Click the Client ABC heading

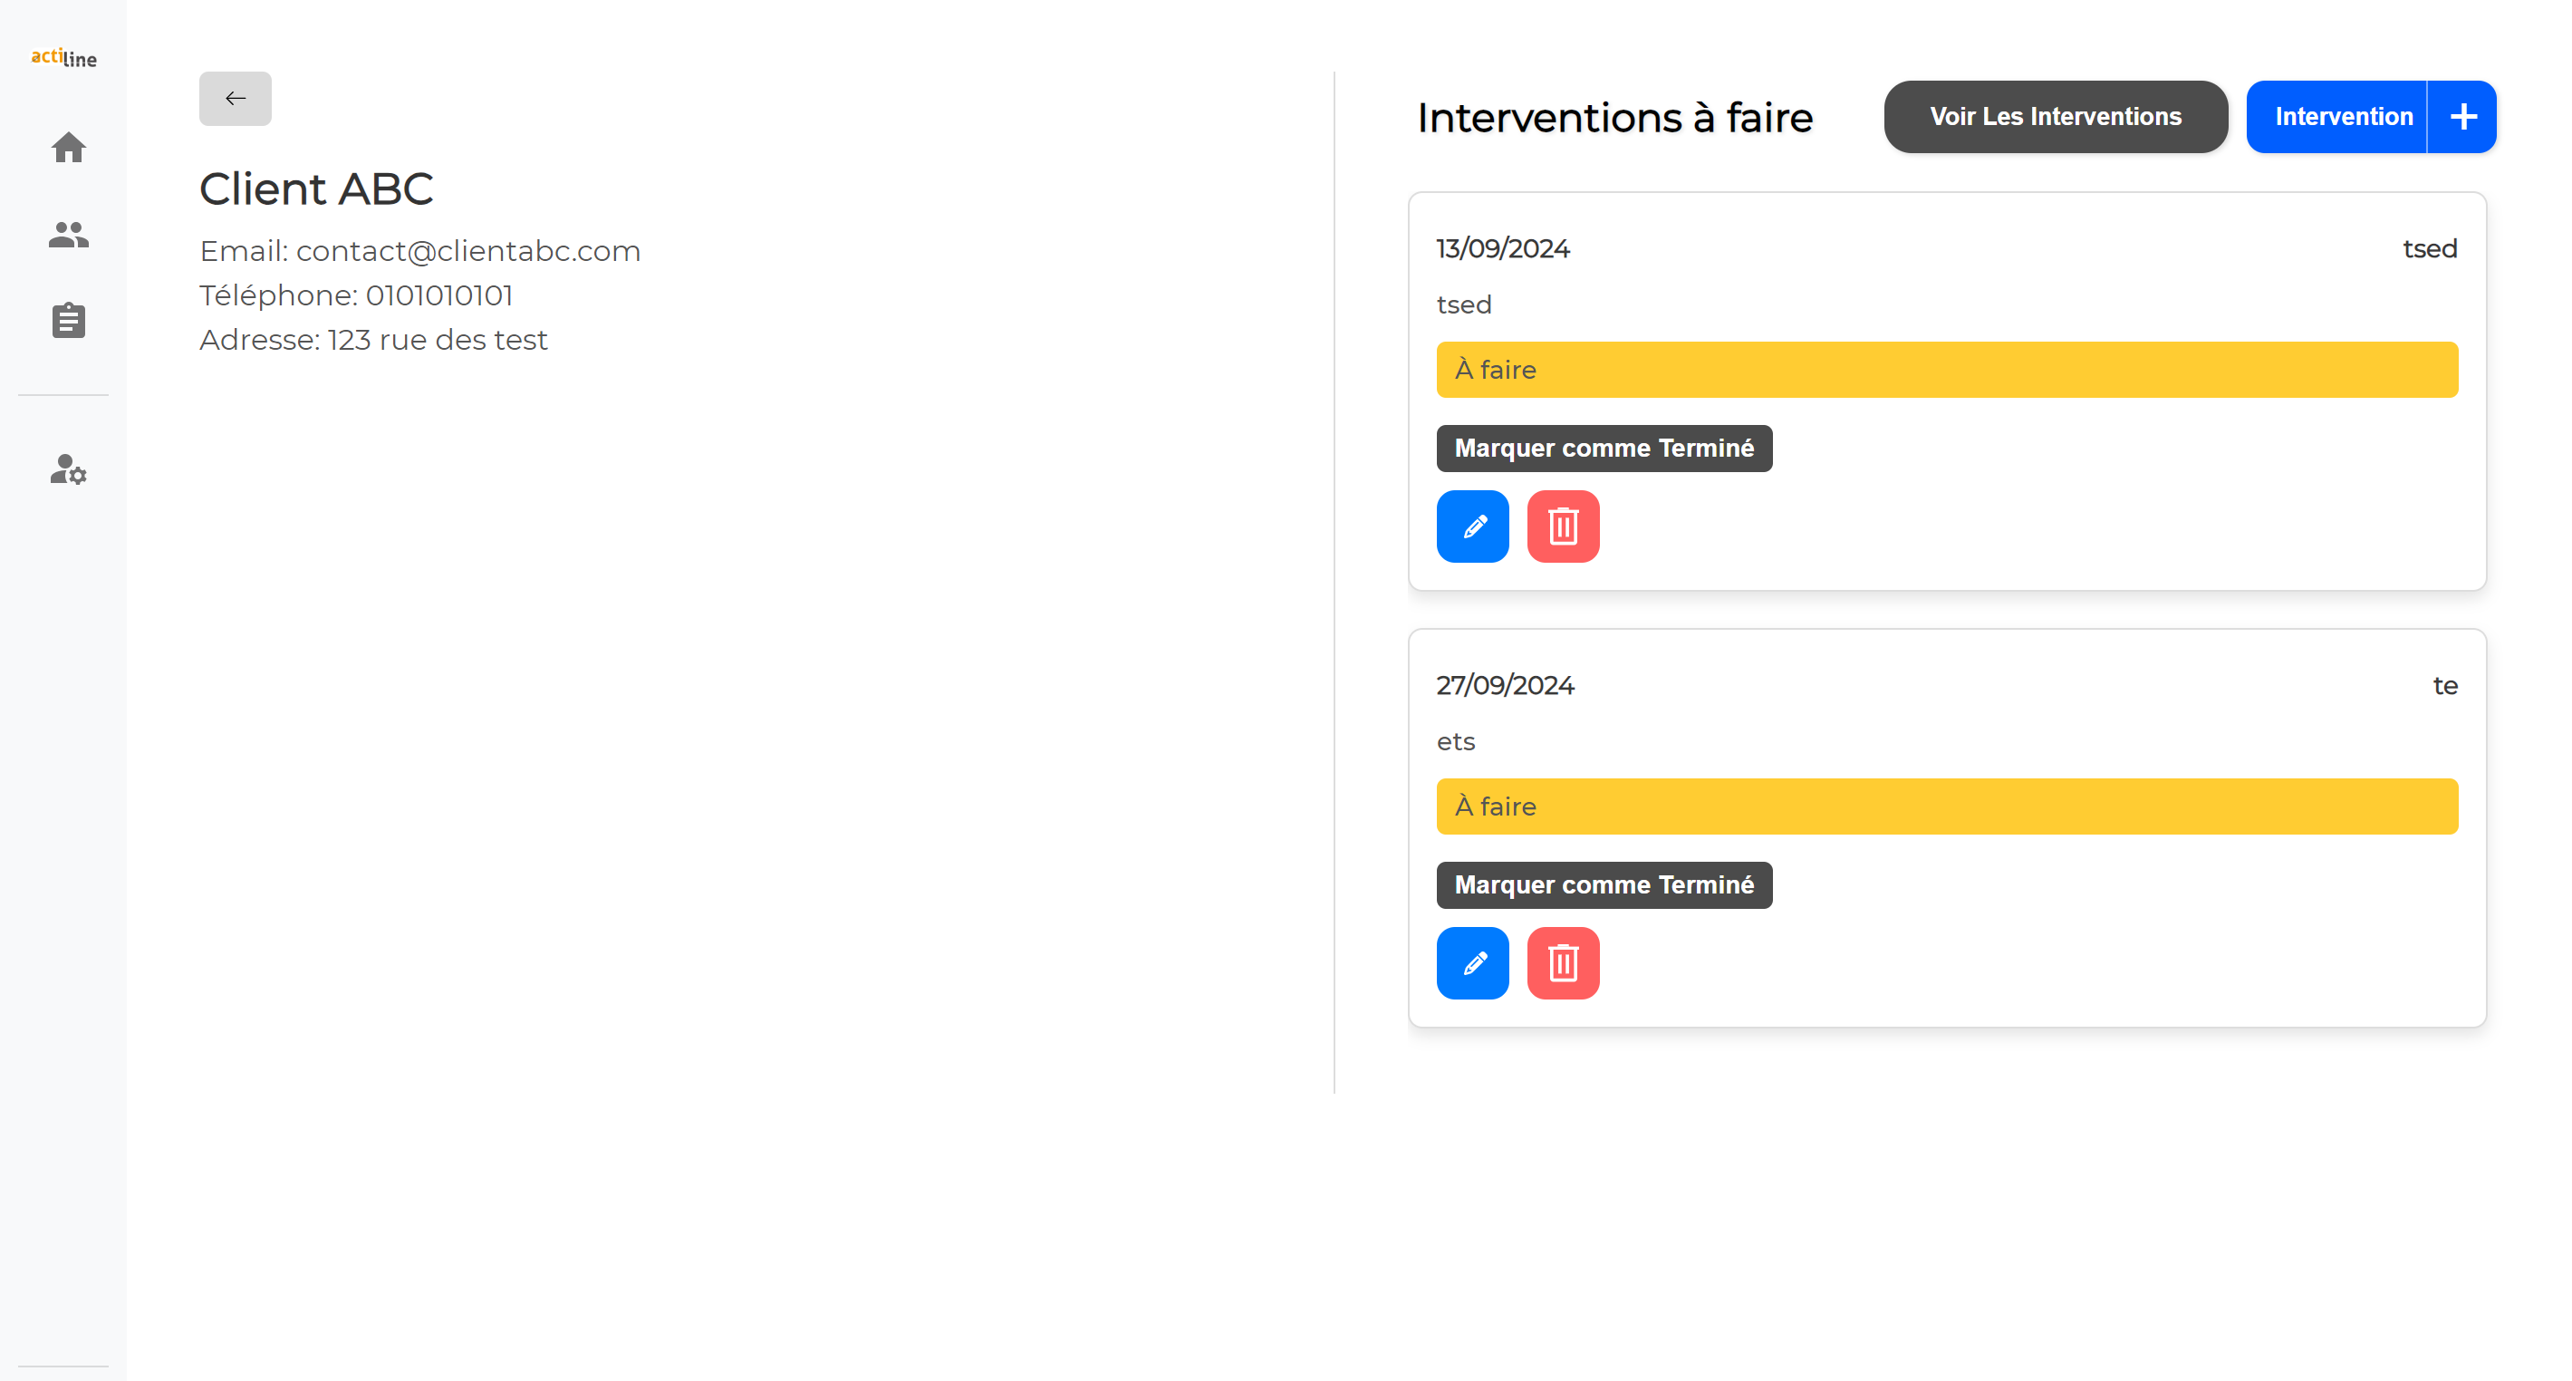(315, 188)
